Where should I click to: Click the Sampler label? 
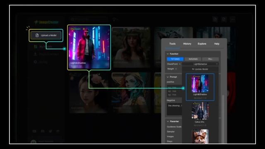171,132
